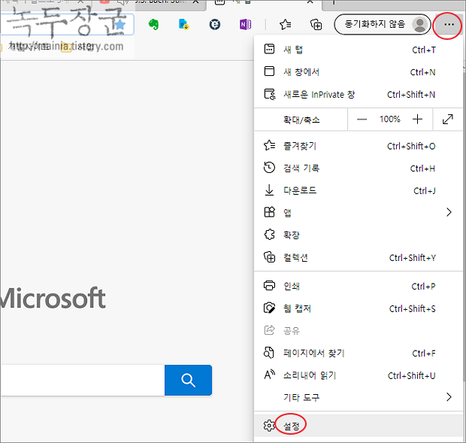The height and width of the screenshot is (443, 466).
Task: Choose 소리내어 읽기 menu item
Action: (x=358, y=375)
